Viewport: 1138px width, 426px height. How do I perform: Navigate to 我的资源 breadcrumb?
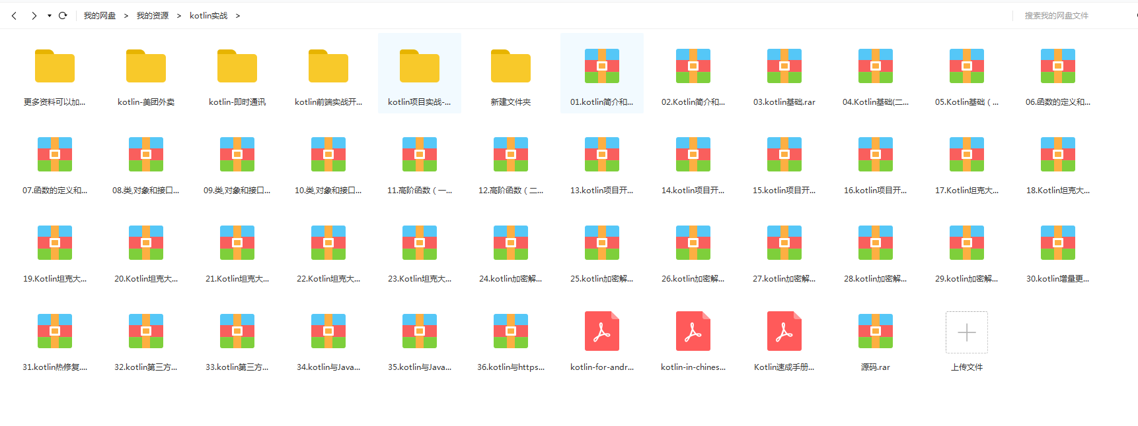(x=153, y=16)
